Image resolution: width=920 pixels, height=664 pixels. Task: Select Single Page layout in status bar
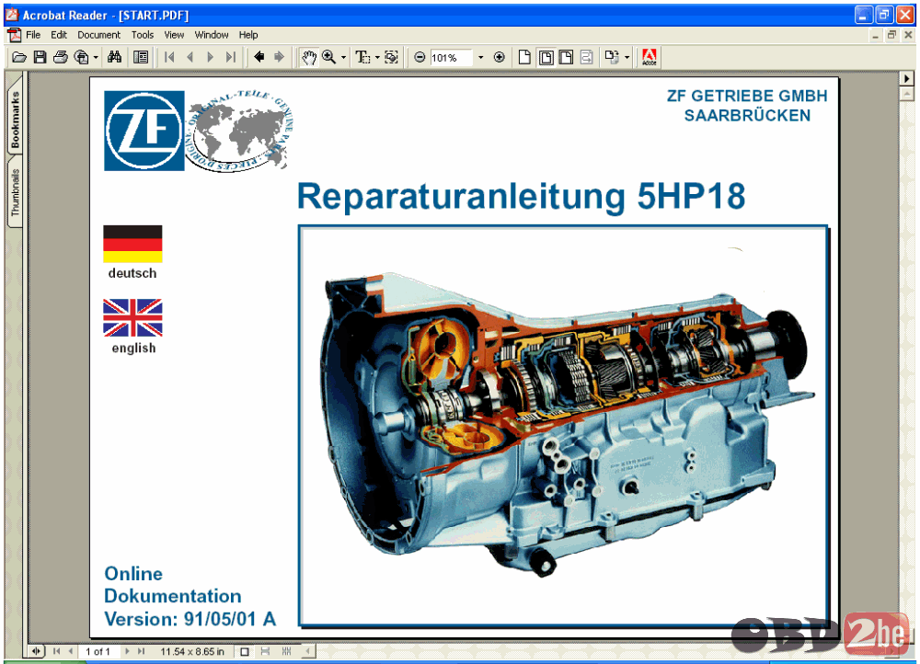pos(245,652)
